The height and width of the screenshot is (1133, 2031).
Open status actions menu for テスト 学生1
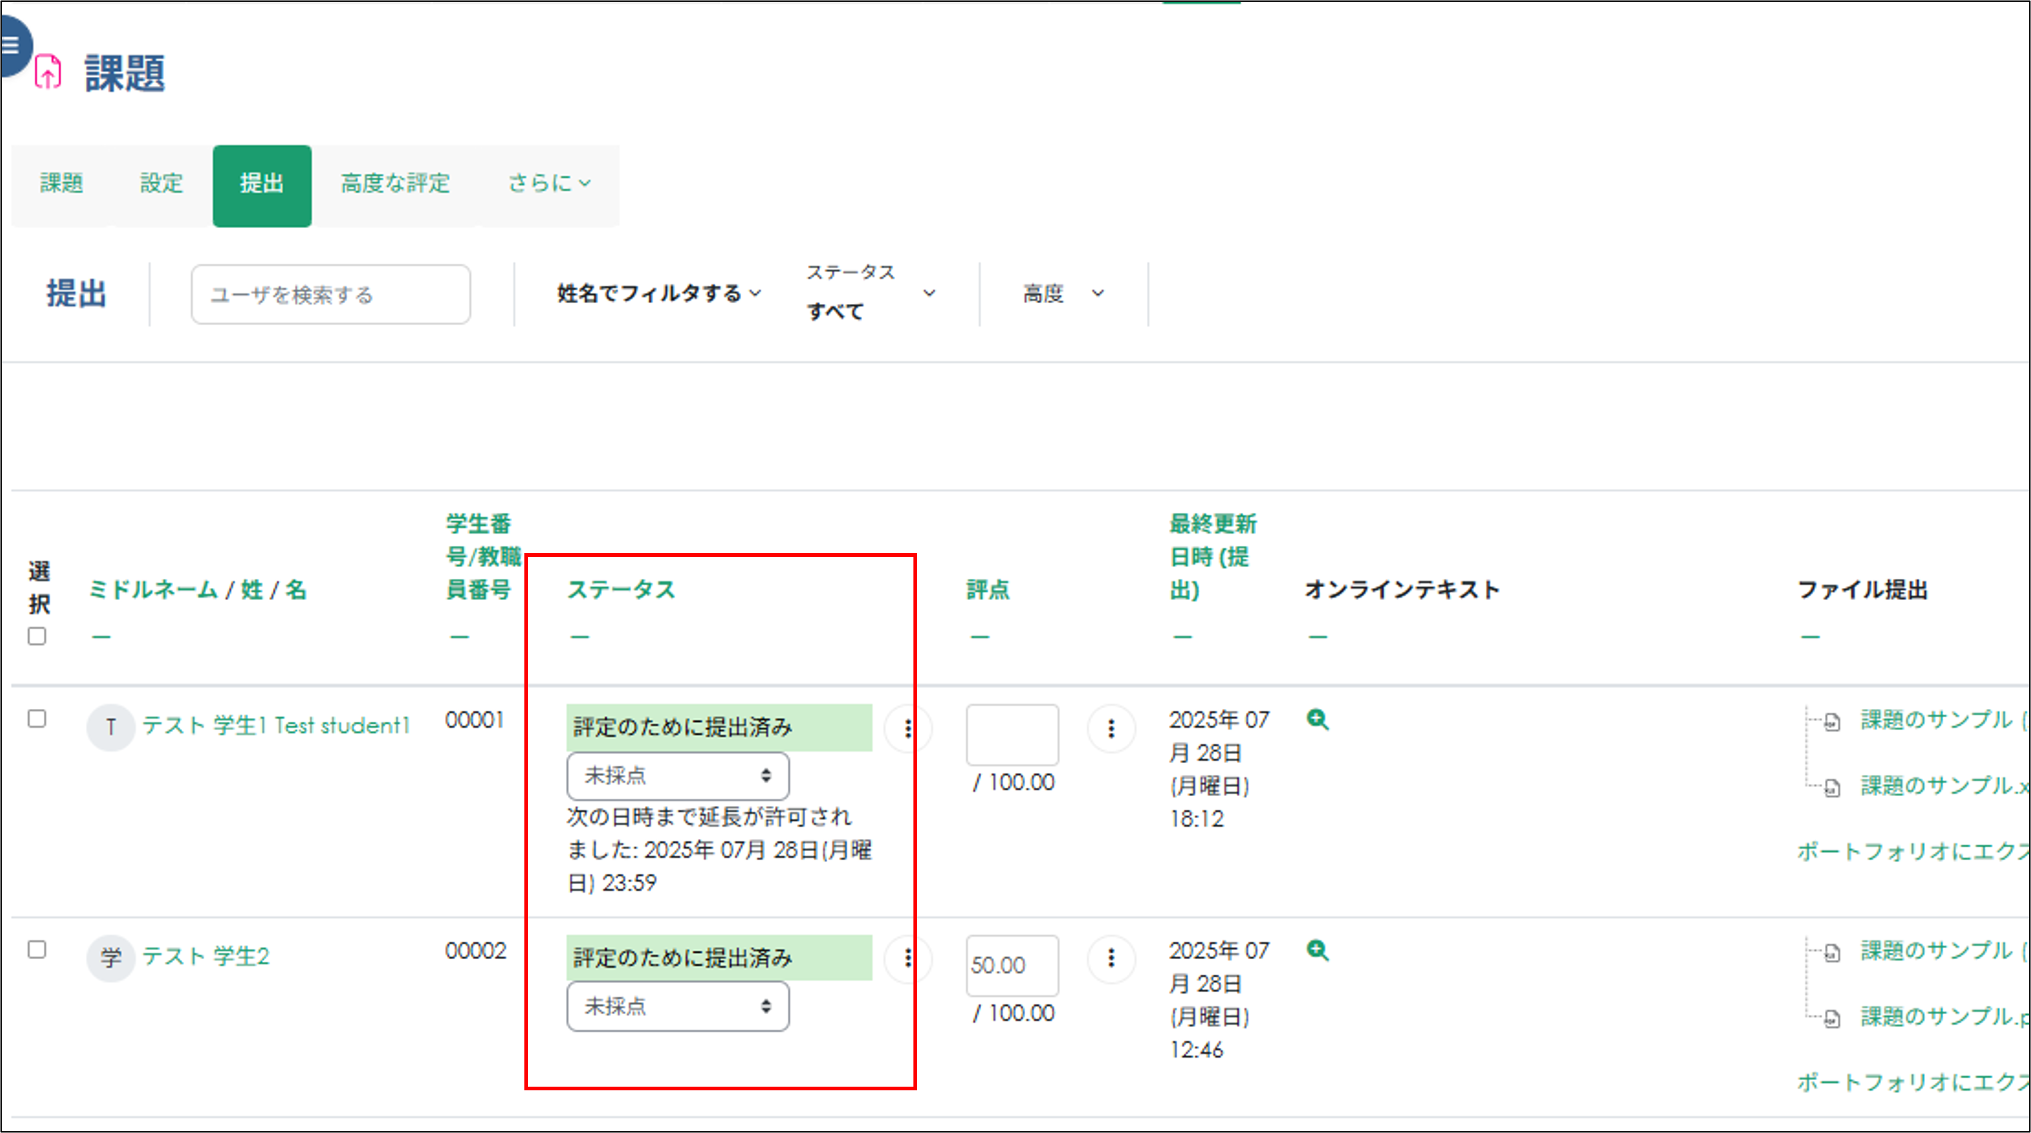click(908, 729)
